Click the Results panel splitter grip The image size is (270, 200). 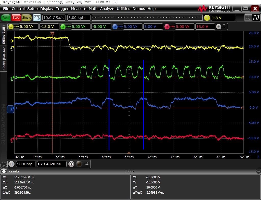(x=130, y=171)
